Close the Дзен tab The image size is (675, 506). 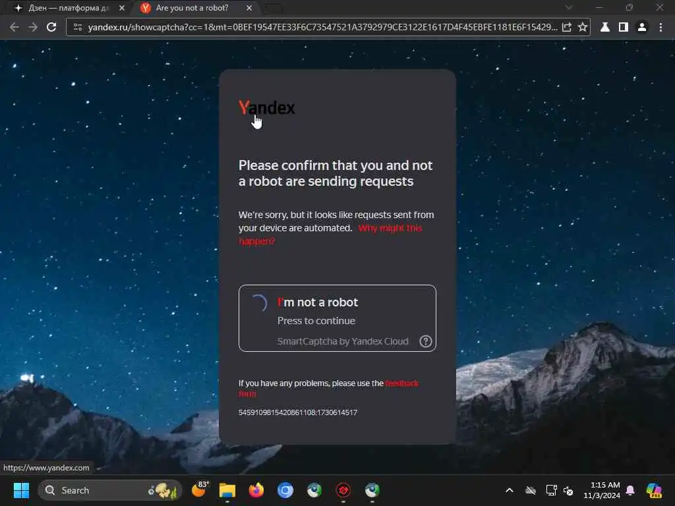[x=122, y=8]
